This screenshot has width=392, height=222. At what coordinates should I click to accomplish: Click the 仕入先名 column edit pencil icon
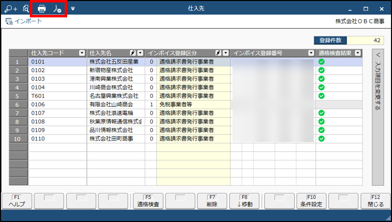(133, 53)
